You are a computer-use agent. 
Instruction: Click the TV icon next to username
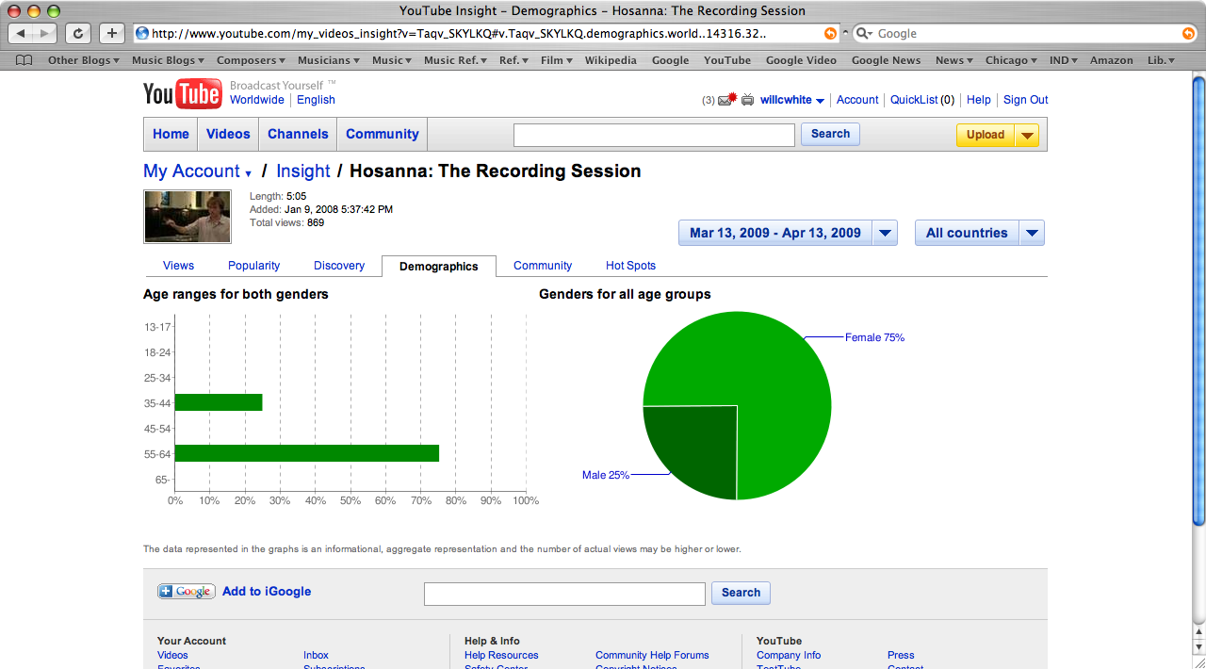click(748, 100)
